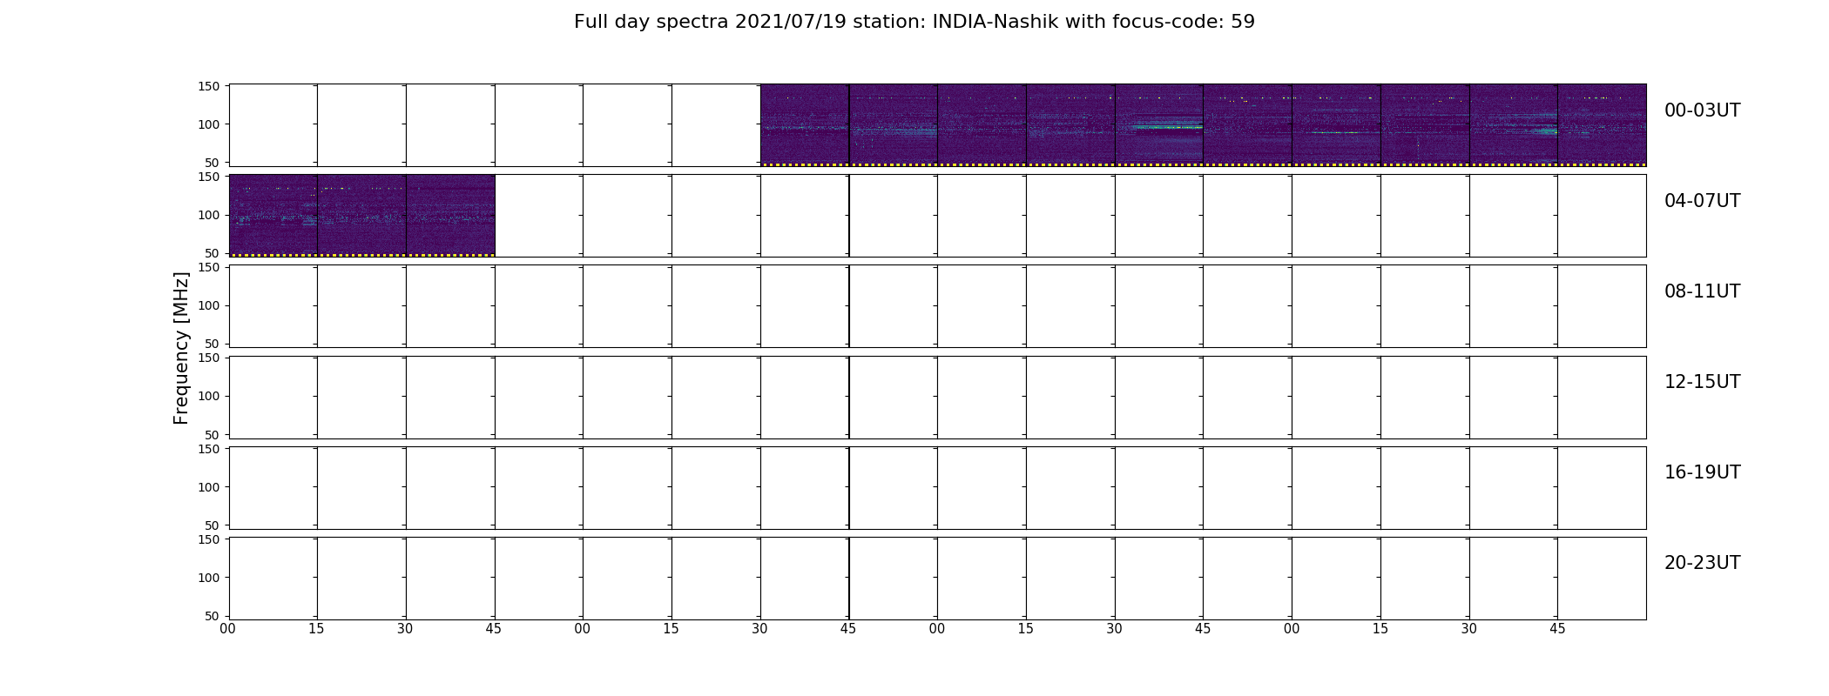Click the thin green streak near 88 MHz in 00-03UT row
Screen dimensions: 1829x696
tap(1335, 132)
